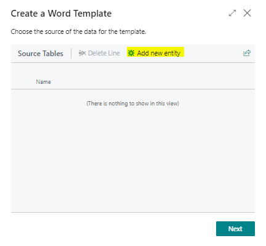Image resolution: width=266 pixels, height=246 pixels.
Task: Open the share icon in Source Tables toolbar
Action: point(247,53)
